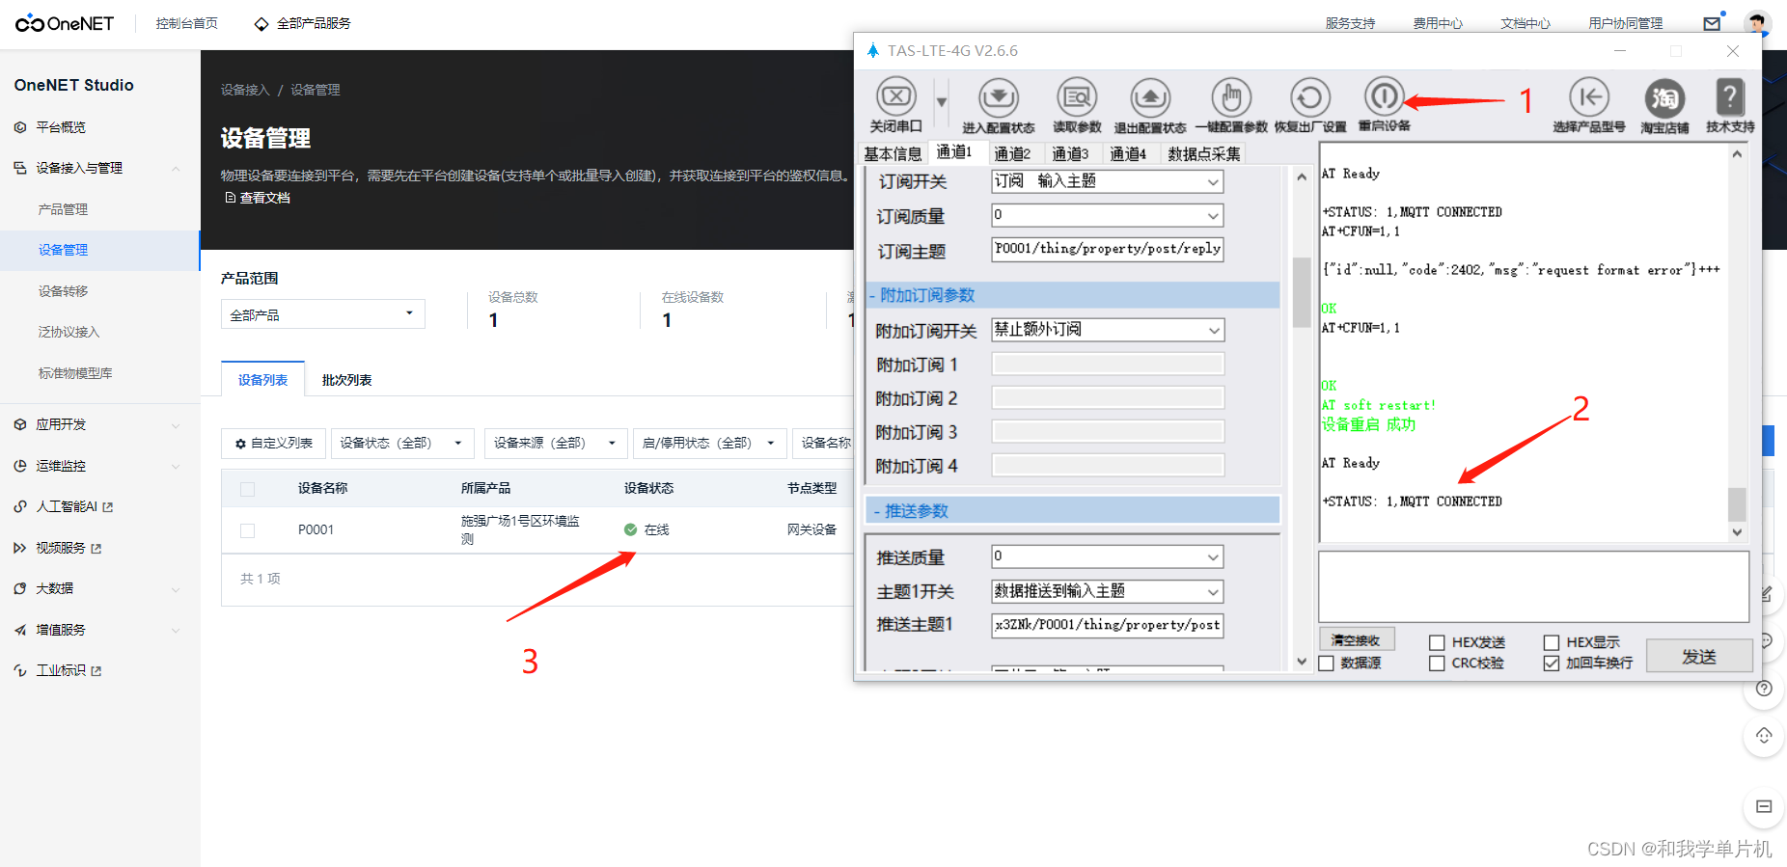Open the 技术支持 question mark icon
The image size is (1787, 867).
[1730, 96]
